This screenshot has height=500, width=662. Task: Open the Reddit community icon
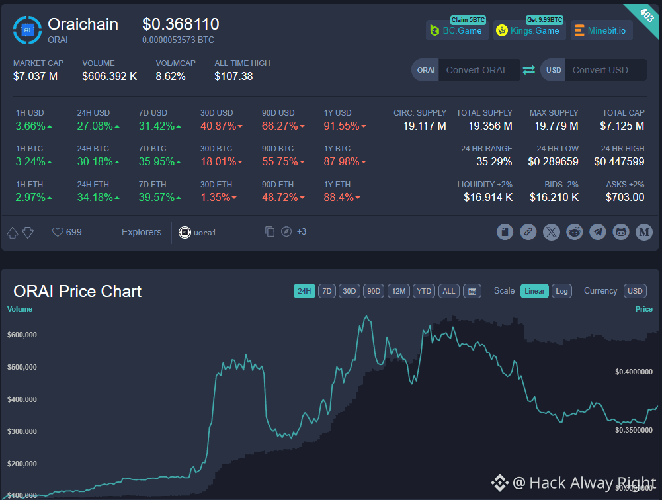pyautogui.click(x=574, y=232)
